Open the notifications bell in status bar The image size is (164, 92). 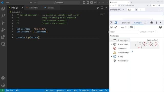pos(106,90)
